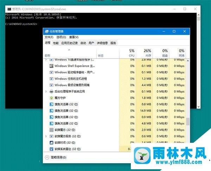Click the cmd.exe title bar icon
211x171 pixels.
pyautogui.click(x=9, y=9)
